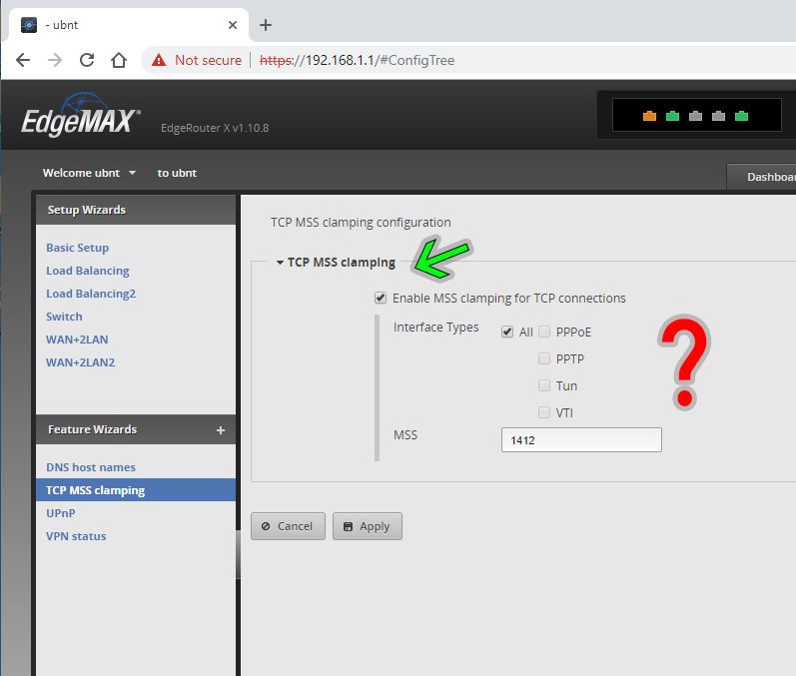Image resolution: width=796 pixels, height=676 pixels.
Task: Uncheck the All interface types checkbox
Action: pos(507,332)
